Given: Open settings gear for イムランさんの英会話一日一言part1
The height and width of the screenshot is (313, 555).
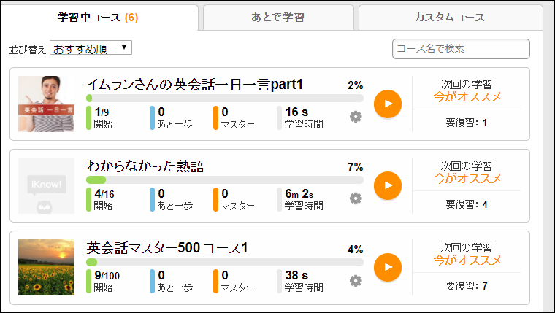Looking at the screenshot, I should click(356, 117).
